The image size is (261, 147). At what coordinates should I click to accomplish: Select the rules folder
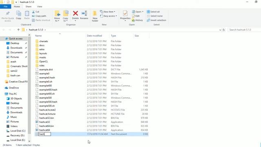(x=42, y=65)
